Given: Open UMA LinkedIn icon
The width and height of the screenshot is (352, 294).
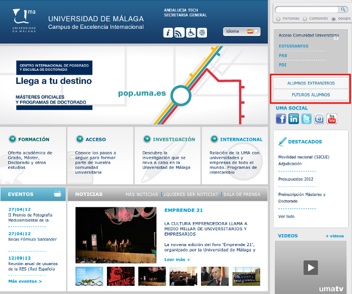Looking at the screenshot, I should pyautogui.click(x=293, y=119).
